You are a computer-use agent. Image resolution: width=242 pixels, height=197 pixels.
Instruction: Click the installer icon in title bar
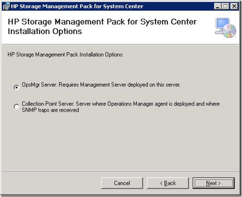(x=7, y=6)
